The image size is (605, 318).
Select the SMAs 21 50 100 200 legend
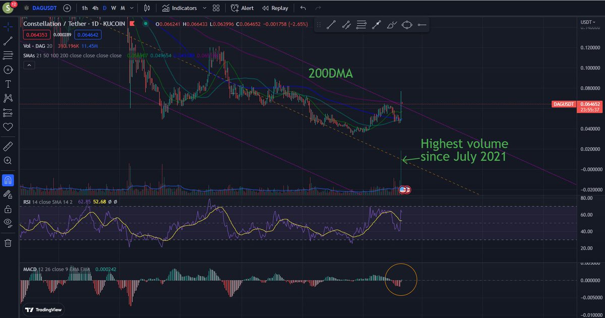pyautogui.click(x=72, y=55)
